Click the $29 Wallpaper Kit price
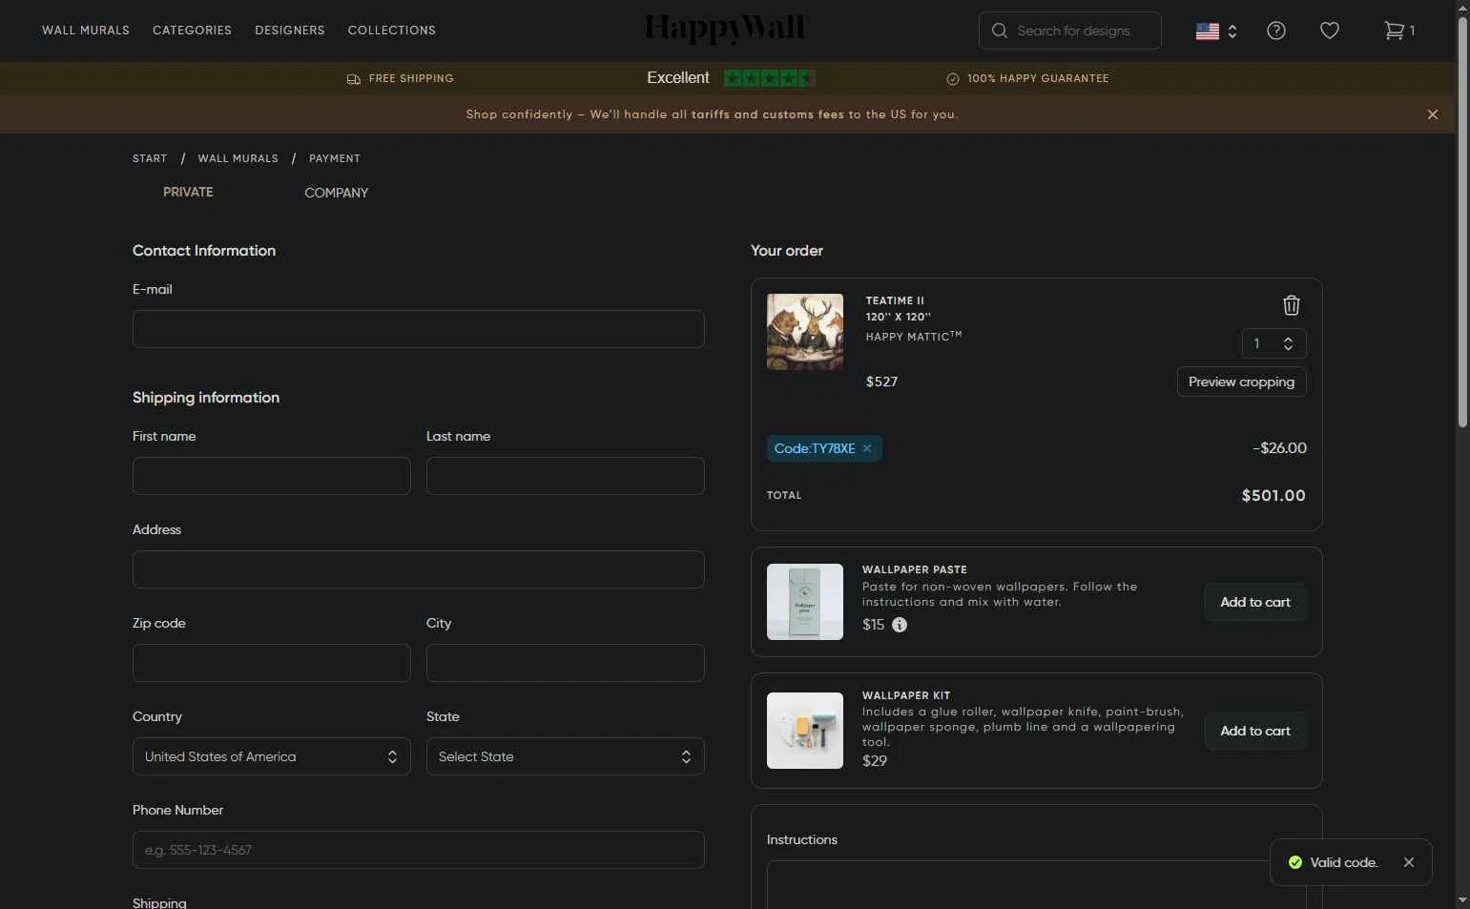1470x909 pixels. click(875, 761)
